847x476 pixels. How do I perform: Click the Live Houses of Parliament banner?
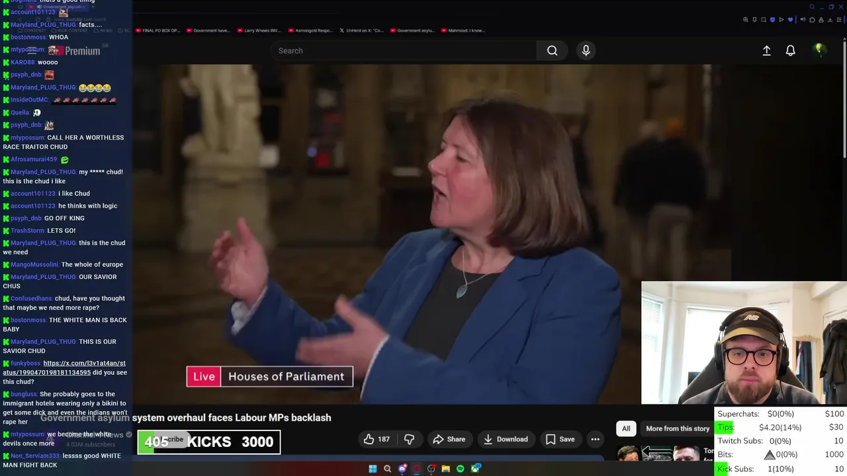click(x=270, y=376)
